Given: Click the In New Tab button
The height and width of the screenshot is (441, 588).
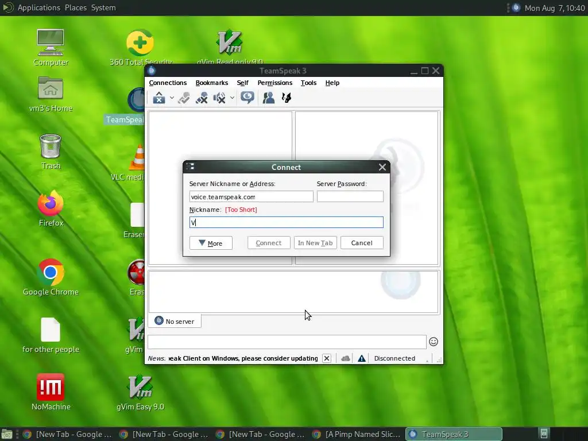Looking at the screenshot, I should (315, 243).
